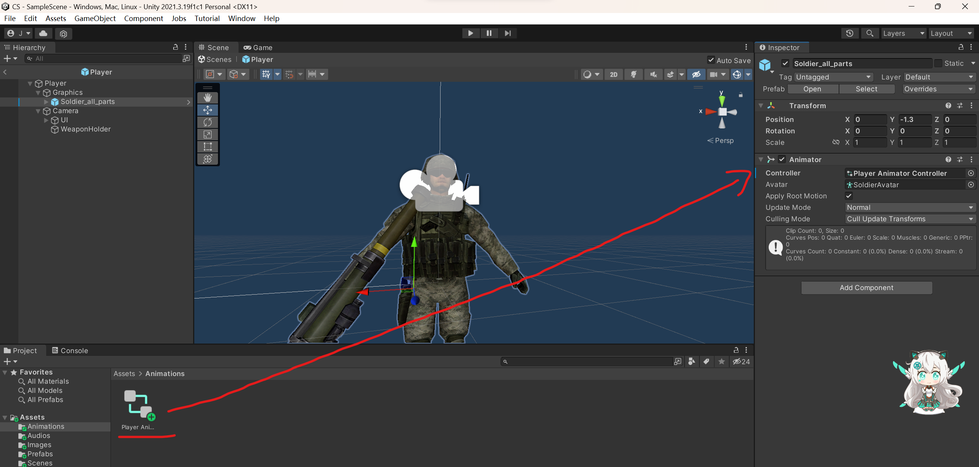Lock the Inspector panel
The width and height of the screenshot is (979, 467).
(x=961, y=47)
